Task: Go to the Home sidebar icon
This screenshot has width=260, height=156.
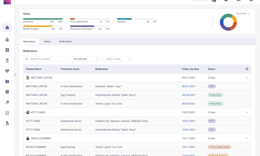Action: click(7, 28)
